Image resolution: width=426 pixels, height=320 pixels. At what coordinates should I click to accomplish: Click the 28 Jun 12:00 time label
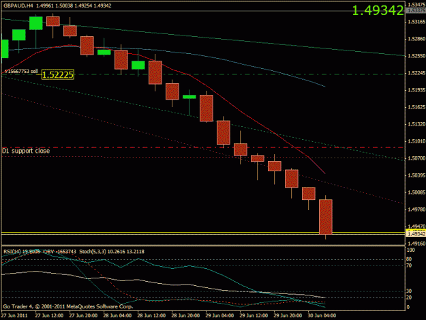click(x=151, y=316)
